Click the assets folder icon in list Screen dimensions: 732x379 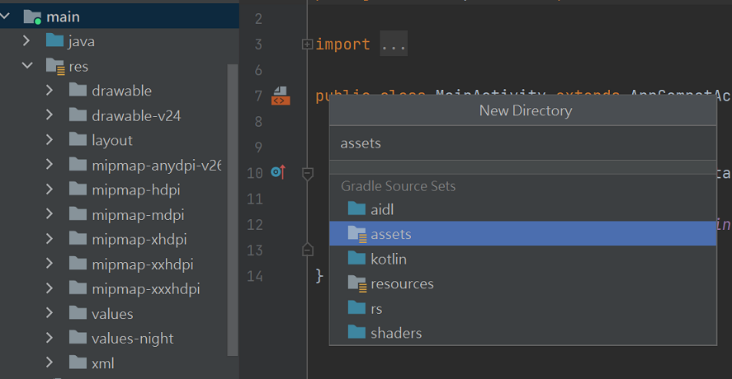357,234
